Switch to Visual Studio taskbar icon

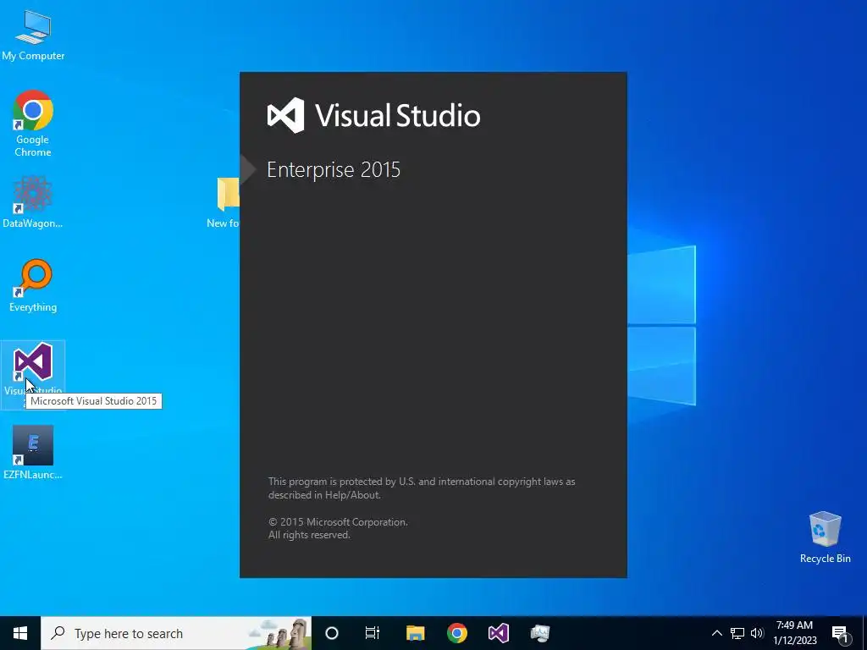498,633
